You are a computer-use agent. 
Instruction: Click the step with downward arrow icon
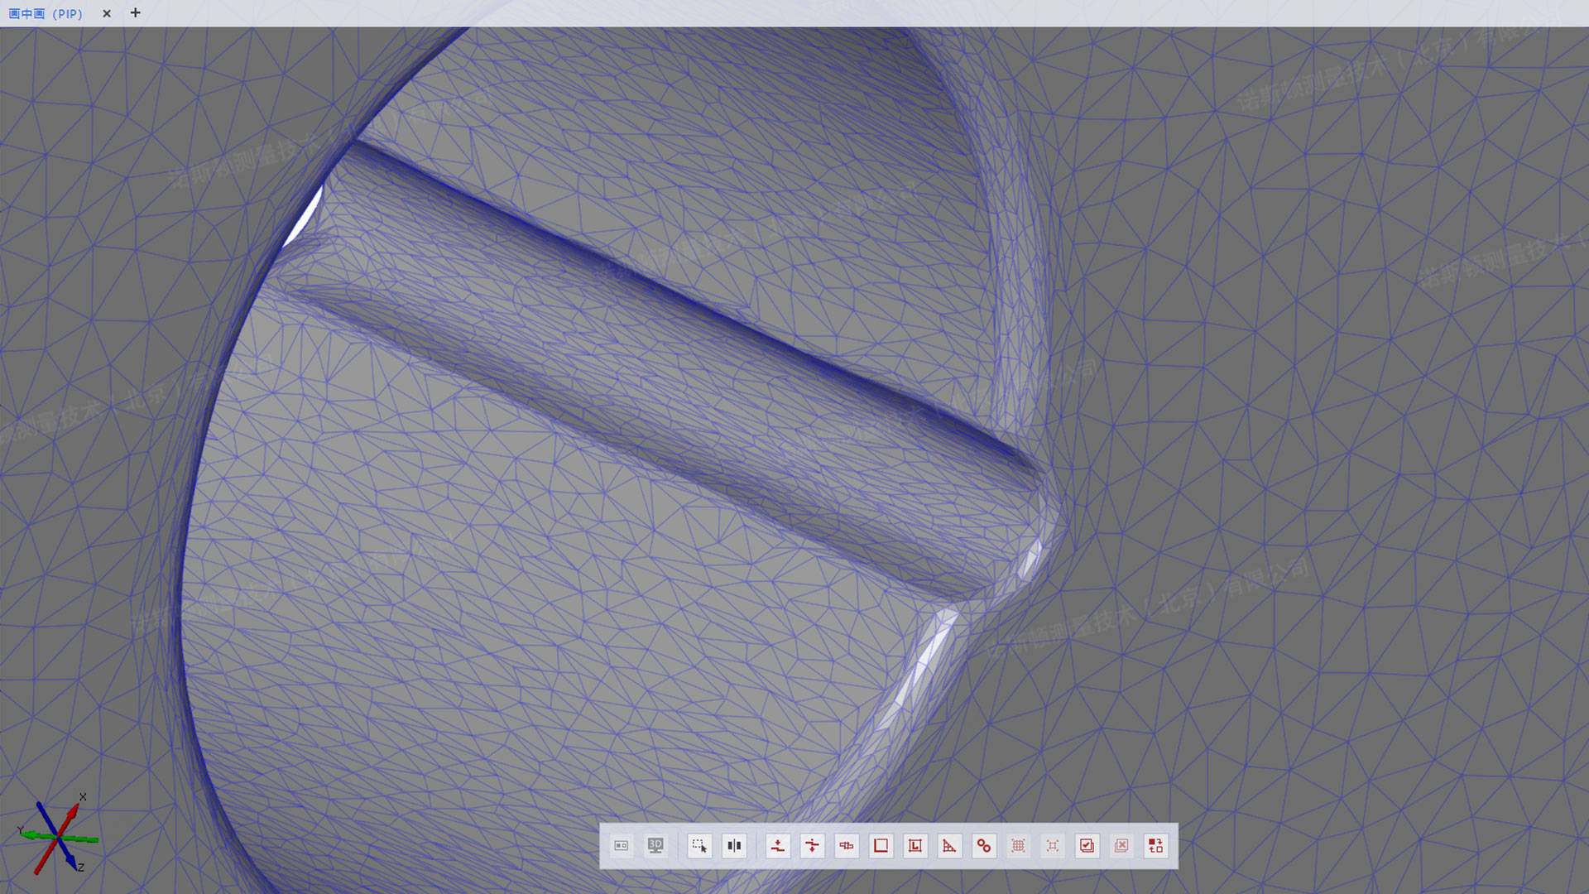tap(812, 845)
